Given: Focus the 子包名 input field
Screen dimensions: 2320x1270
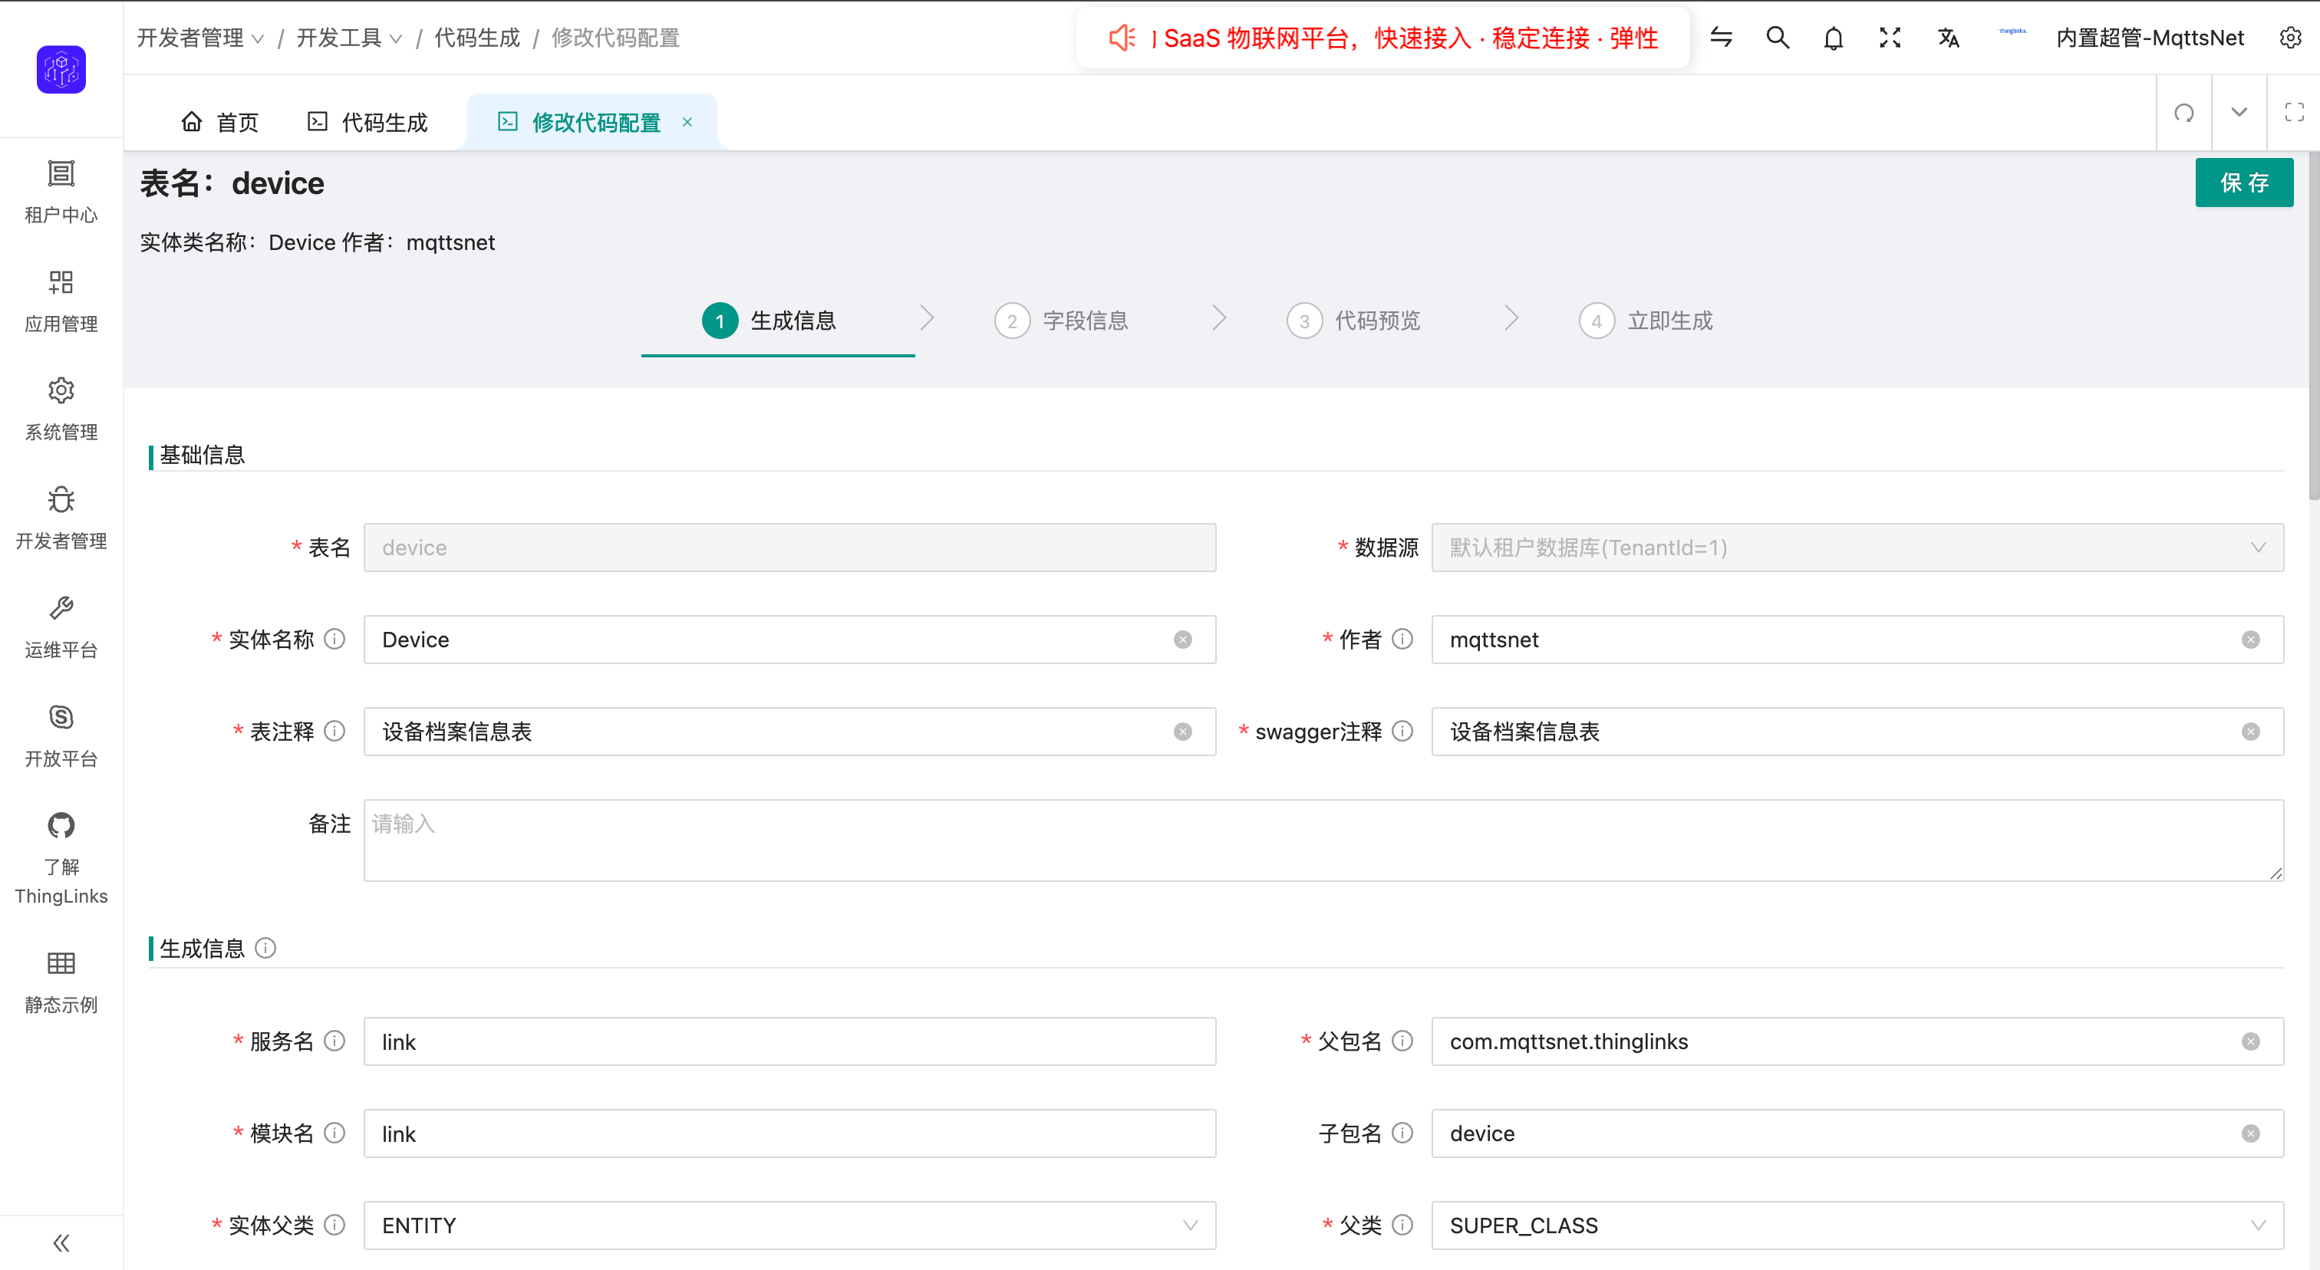Looking at the screenshot, I should 1857,1132.
